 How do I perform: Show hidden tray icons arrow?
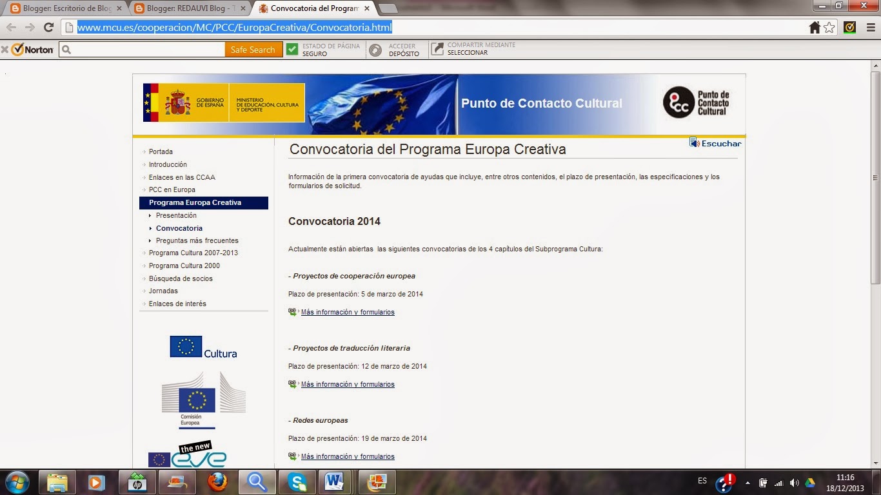(747, 483)
